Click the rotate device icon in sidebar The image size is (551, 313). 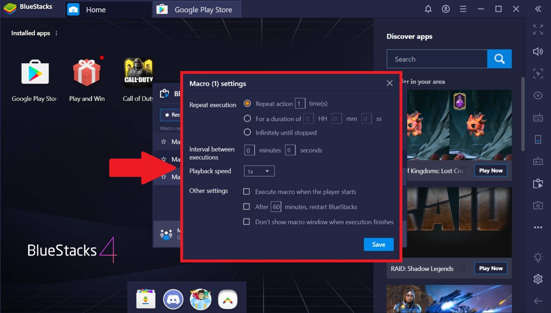(538, 139)
